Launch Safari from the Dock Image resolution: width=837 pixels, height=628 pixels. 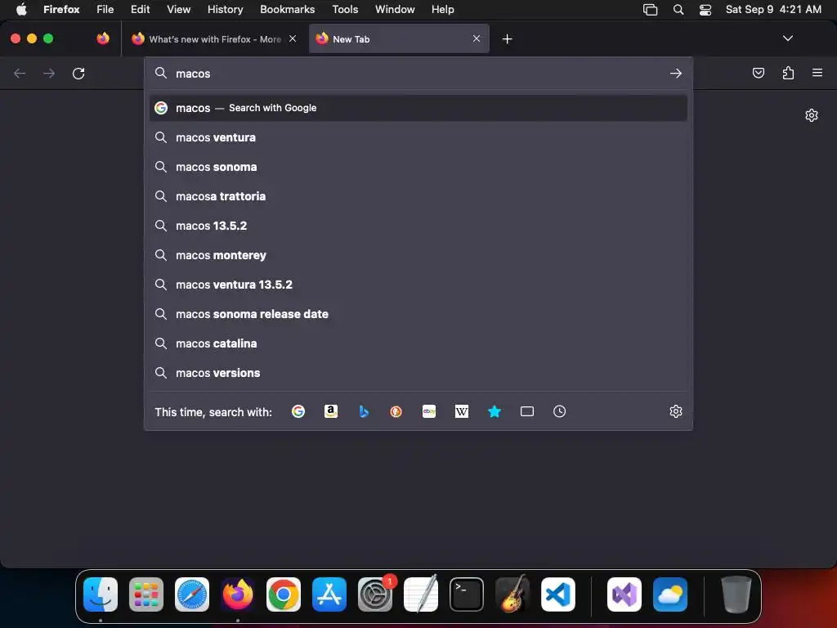[x=192, y=594]
